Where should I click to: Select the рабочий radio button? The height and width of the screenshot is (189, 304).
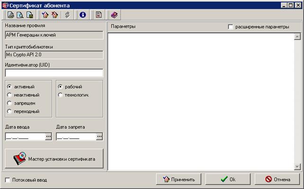[60, 87]
